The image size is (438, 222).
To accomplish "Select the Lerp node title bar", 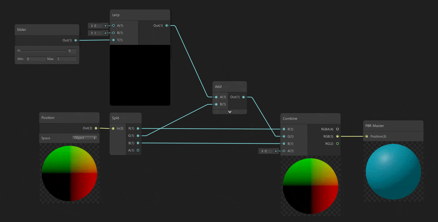I will pos(140,15).
